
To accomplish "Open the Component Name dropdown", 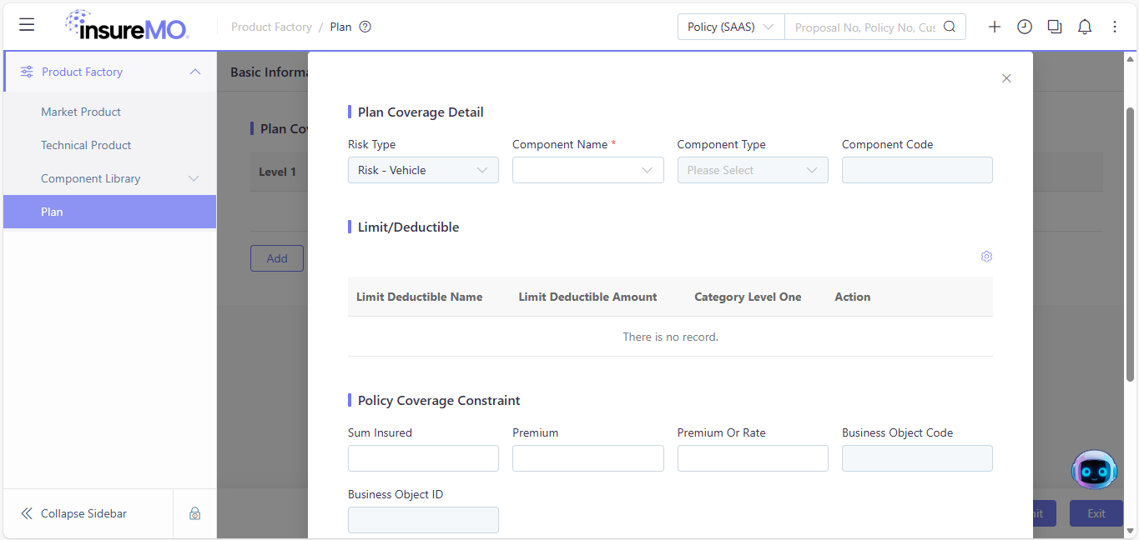I will [588, 170].
